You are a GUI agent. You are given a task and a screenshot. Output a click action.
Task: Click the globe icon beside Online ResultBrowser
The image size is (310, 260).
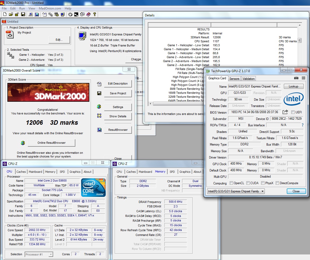(x=23, y=143)
